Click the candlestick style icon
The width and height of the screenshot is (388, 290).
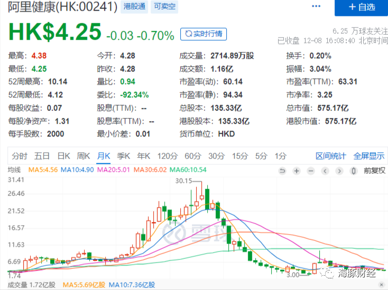pos(354,171)
